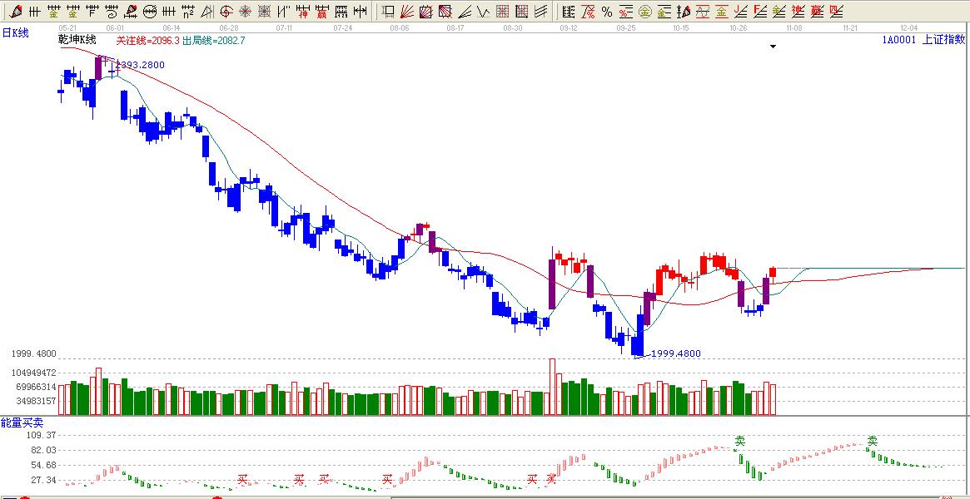Select the triangle drawing tool
Viewport: 970px width, 499px height.
pos(206,12)
